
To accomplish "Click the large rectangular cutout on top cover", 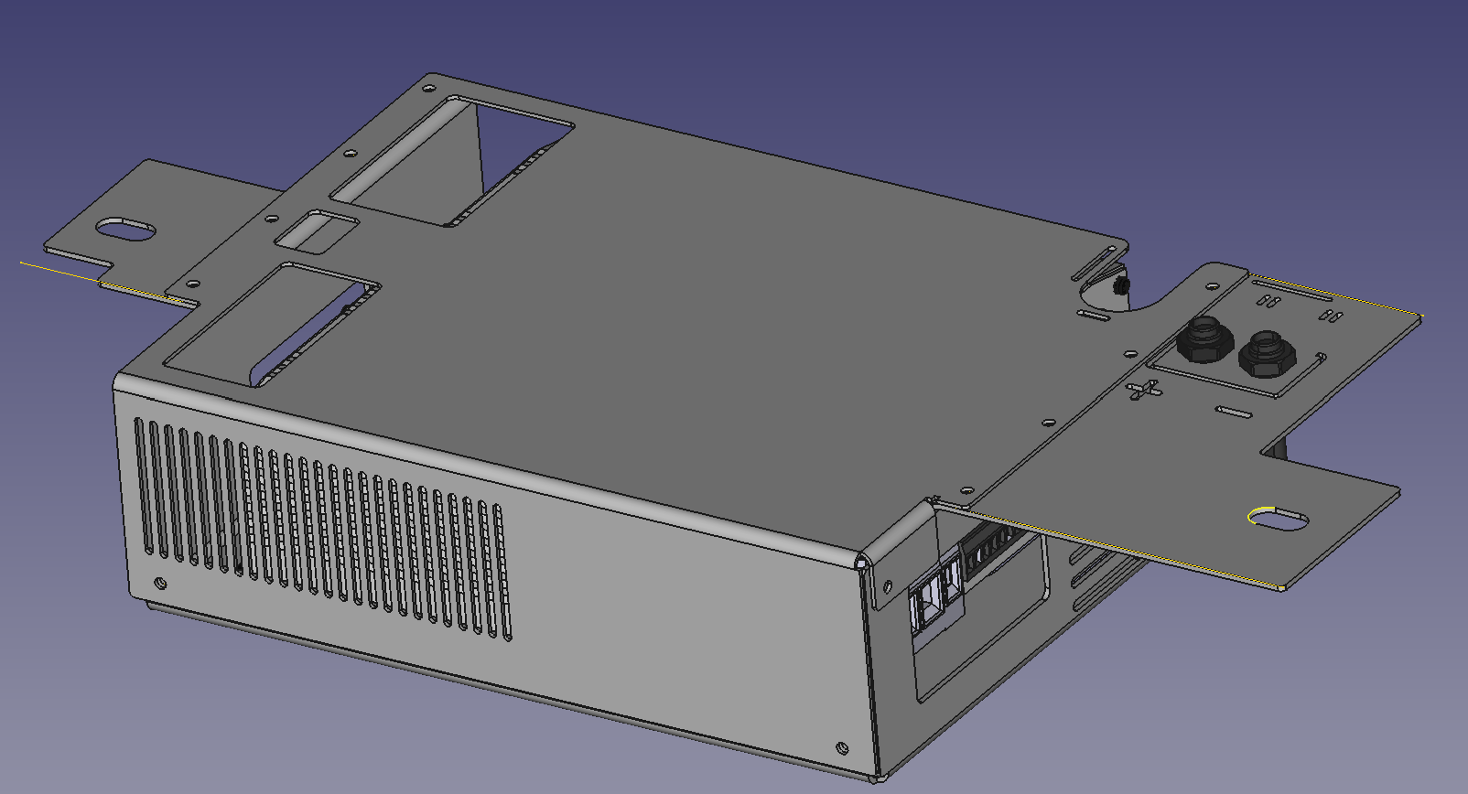I will pyautogui.click(x=453, y=160).
